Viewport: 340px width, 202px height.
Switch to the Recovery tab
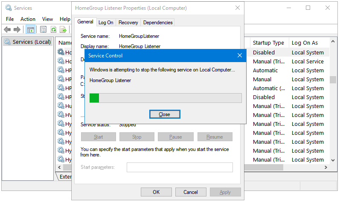(128, 23)
